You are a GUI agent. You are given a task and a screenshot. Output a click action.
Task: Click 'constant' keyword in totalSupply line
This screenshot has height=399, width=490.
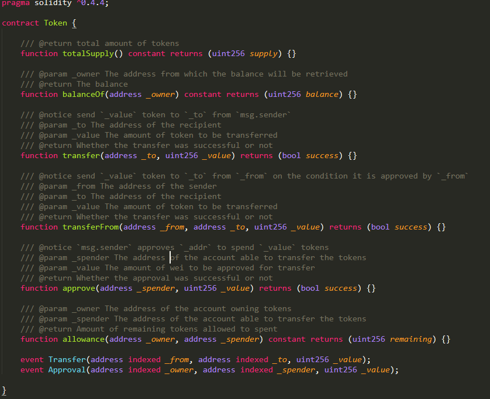coord(146,54)
